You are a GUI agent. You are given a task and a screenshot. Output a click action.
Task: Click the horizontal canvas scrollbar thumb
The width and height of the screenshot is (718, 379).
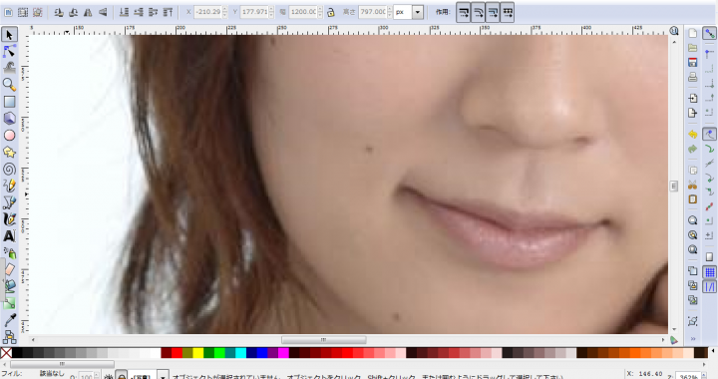pos(323,340)
